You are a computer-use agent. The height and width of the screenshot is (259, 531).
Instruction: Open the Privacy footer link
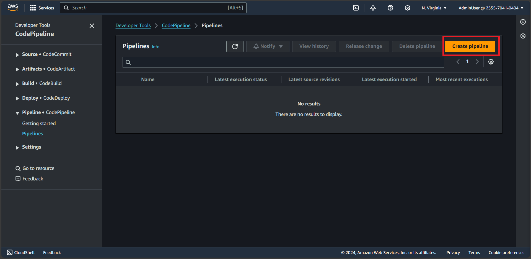click(453, 253)
